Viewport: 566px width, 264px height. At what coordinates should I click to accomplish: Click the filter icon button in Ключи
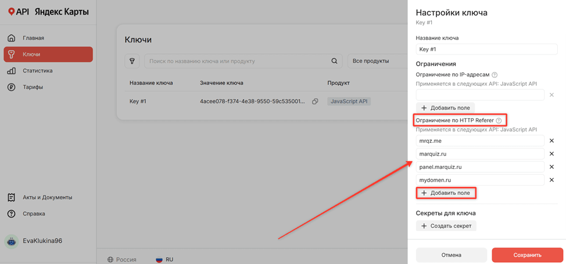click(x=132, y=62)
